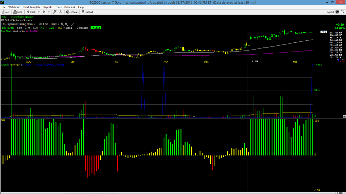The width and height of the screenshot is (346, 194).
Task: Click the Volume legend label
Action: coord(4,65)
